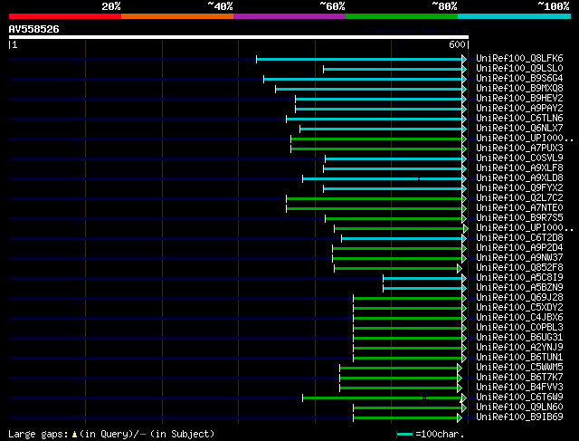Click arrowhead ending the Q8LFK6 alignment bar
This screenshot has width=579, height=441.
[x=464, y=59]
